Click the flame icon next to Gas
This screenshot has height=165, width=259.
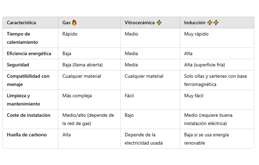pos(74,23)
